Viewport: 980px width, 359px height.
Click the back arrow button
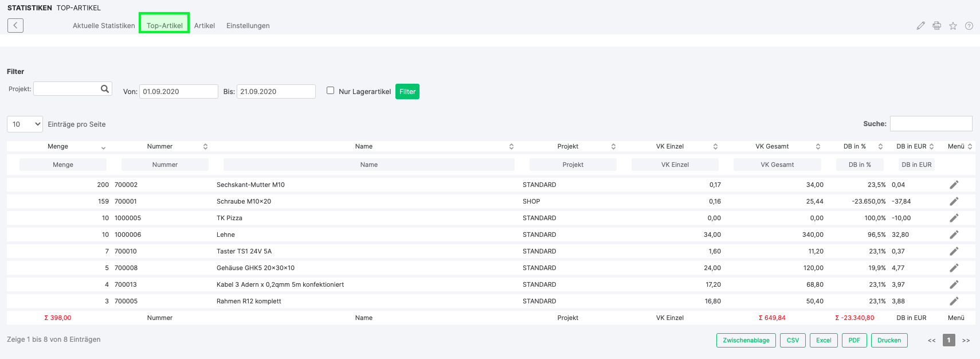pos(15,25)
